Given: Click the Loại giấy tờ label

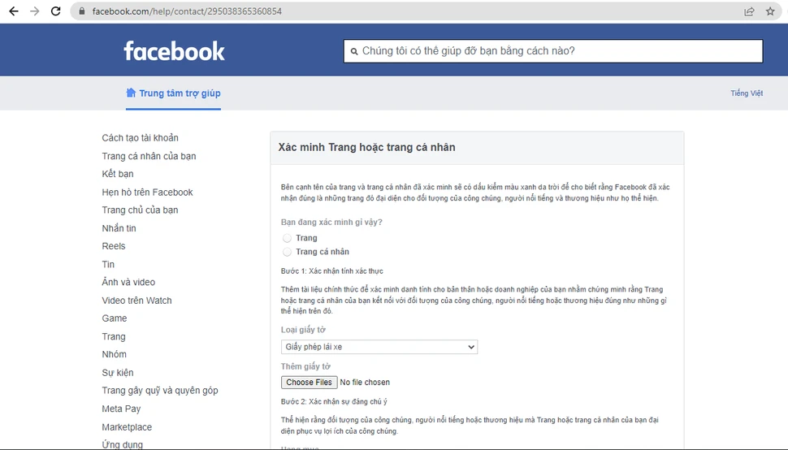Looking at the screenshot, I should tap(303, 330).
